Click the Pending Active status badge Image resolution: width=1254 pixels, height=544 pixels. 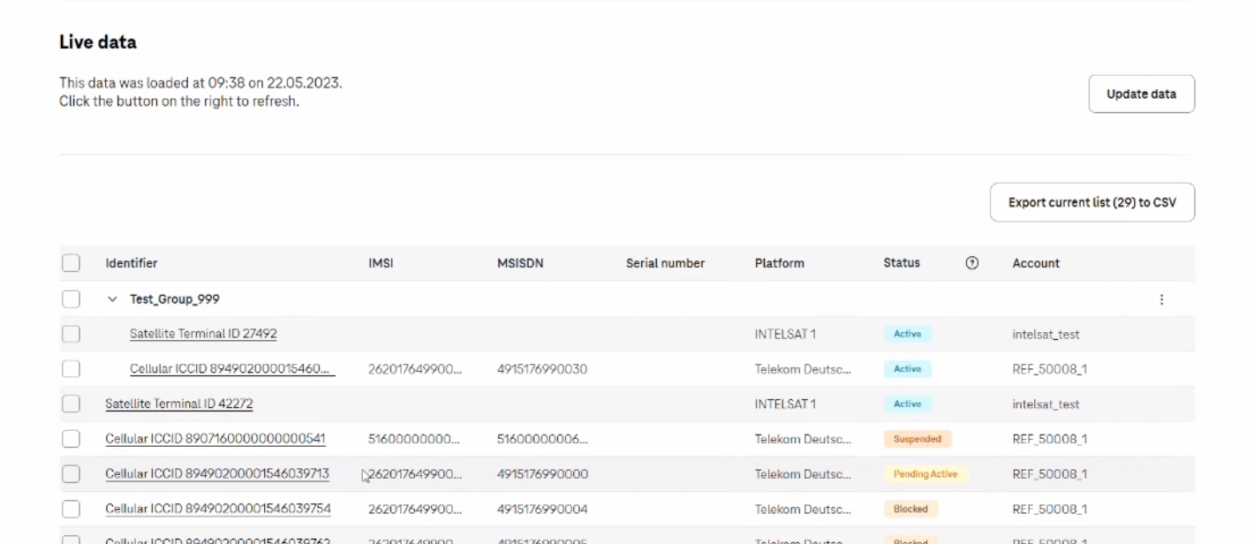(x=925, y=474)
